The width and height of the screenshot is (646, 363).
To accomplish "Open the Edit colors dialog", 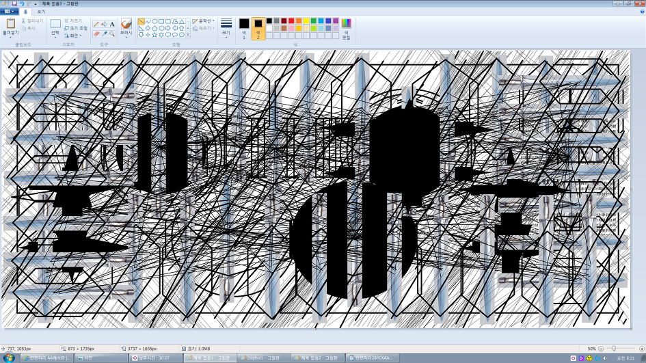I will click(x=346, y=27).
